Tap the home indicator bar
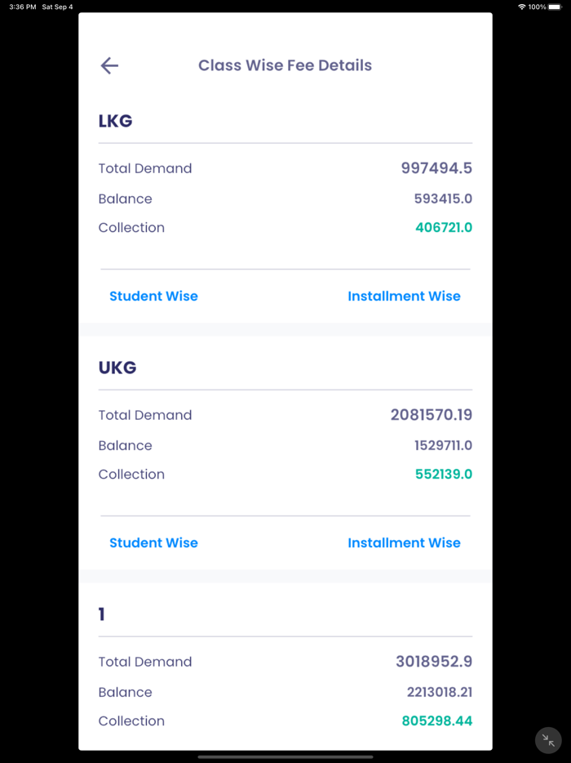The image size is (571, 763). point(285,756)
